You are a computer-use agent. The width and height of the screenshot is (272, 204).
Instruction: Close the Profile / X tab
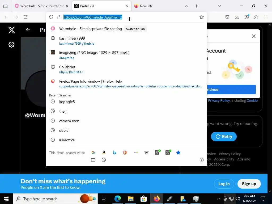127,6
